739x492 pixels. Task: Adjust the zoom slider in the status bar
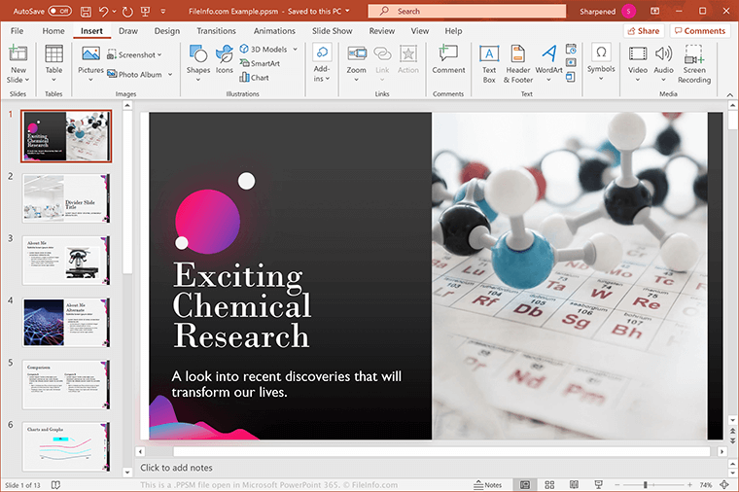645,484
